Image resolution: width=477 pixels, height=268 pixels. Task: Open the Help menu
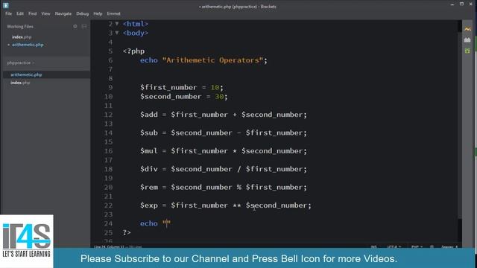click(x=98, y=13)
